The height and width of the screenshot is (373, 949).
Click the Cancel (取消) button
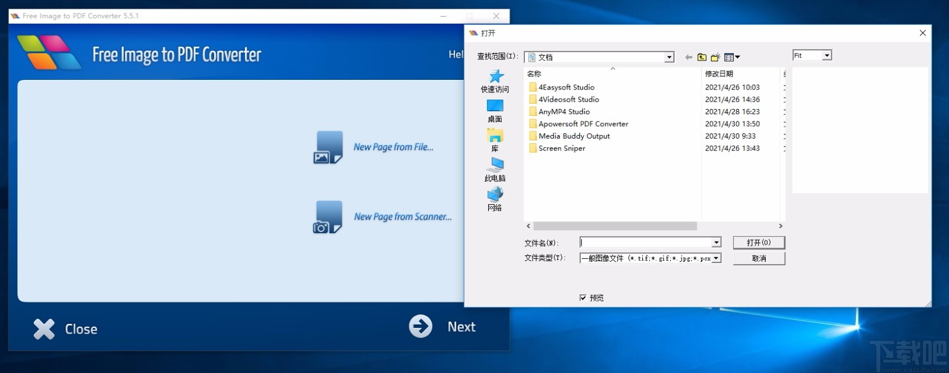point(759,259)
